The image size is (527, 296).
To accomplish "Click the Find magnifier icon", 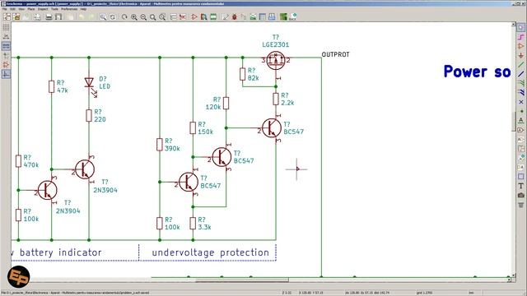I will 103,16.
